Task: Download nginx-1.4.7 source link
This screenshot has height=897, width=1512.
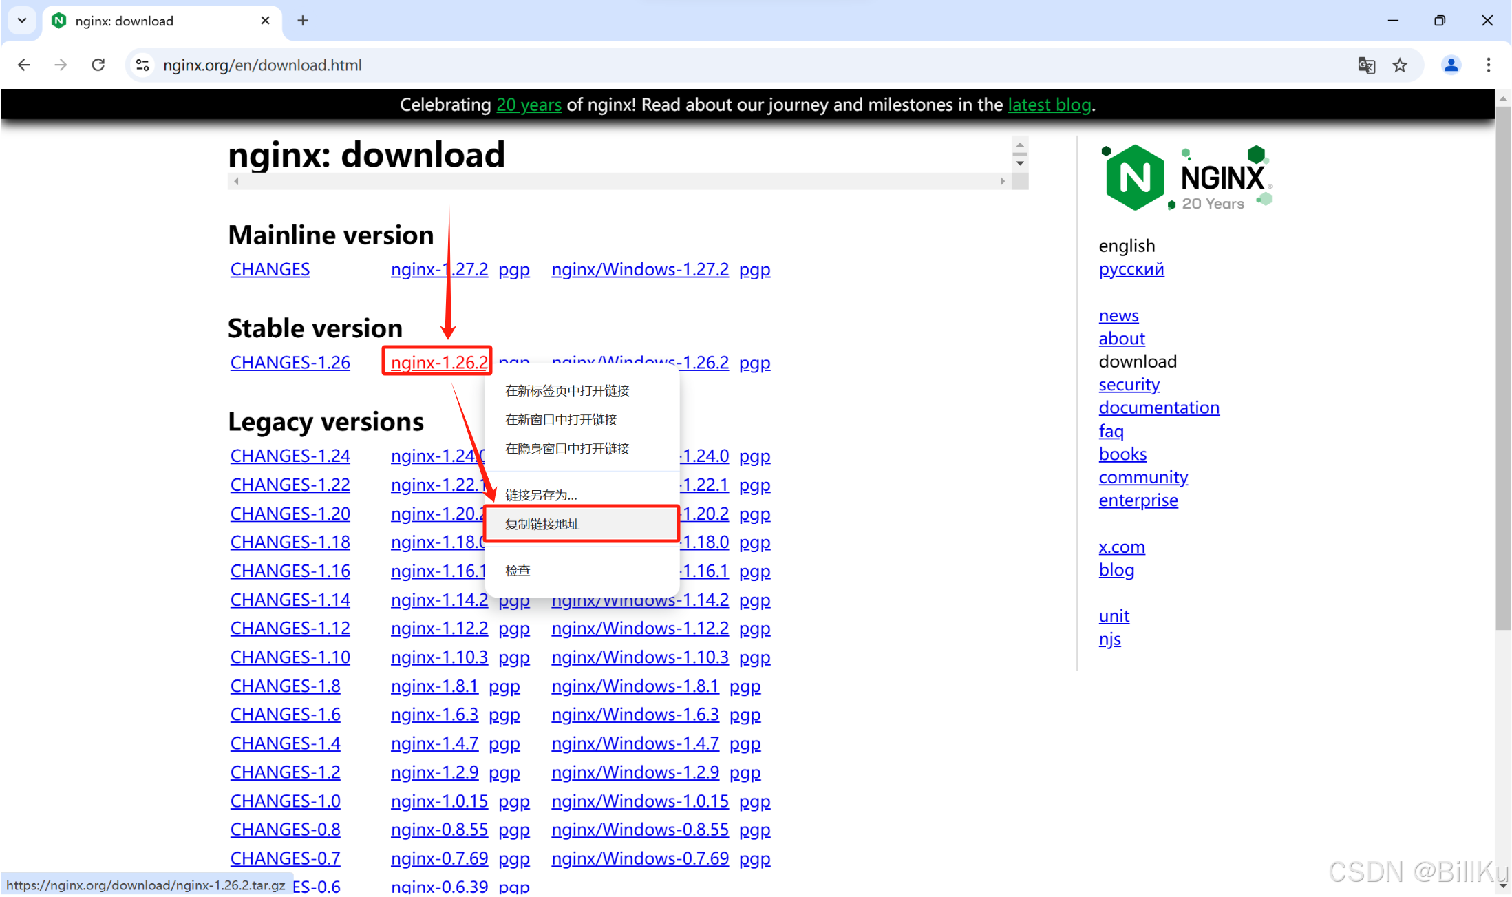Action: (x=434, y=743)
